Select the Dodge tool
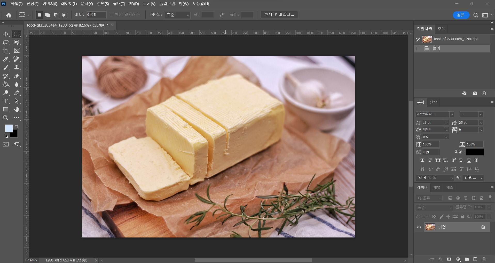This screenshot has width=495, height=263. click(x=6, y=93)
